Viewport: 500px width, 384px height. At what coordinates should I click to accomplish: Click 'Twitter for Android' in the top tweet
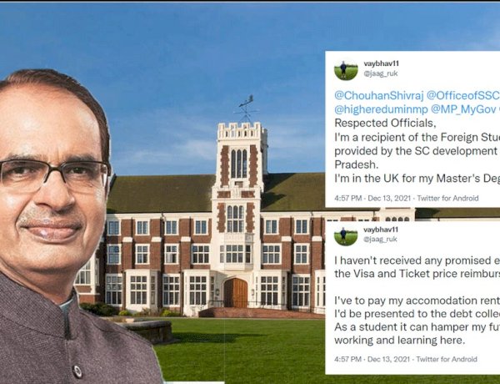click(x=447, y=198)
